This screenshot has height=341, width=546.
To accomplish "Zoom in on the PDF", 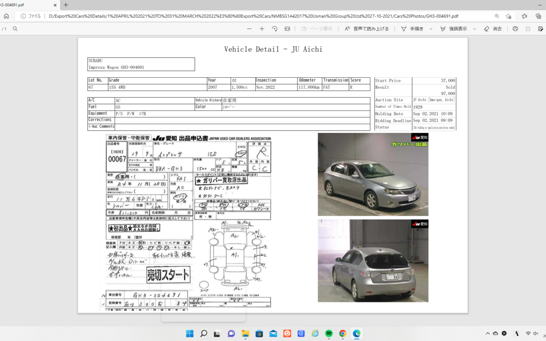I will [262, 29].
